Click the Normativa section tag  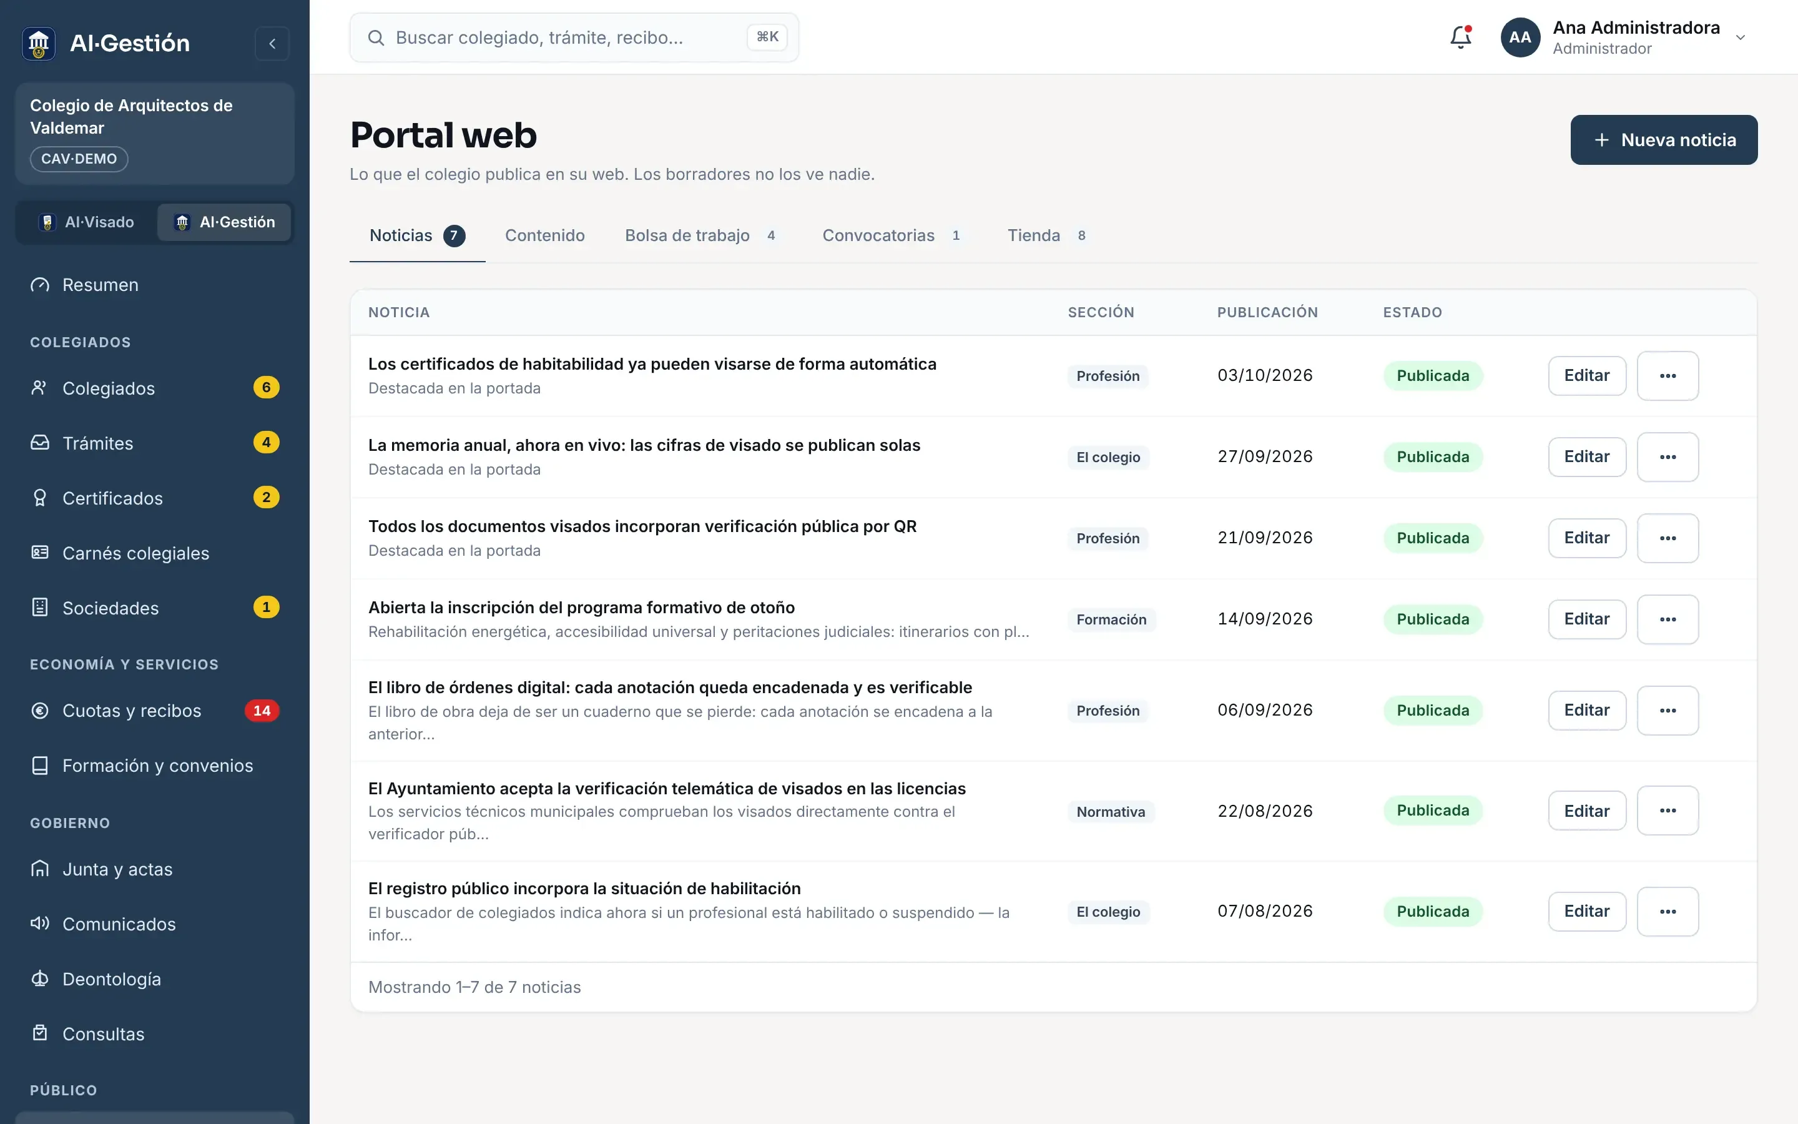tap(1111, 812)
